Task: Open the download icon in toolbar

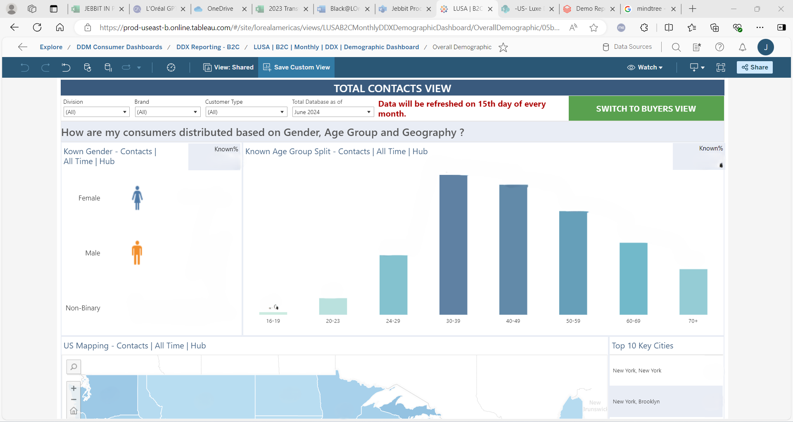Action: [697, 67]
